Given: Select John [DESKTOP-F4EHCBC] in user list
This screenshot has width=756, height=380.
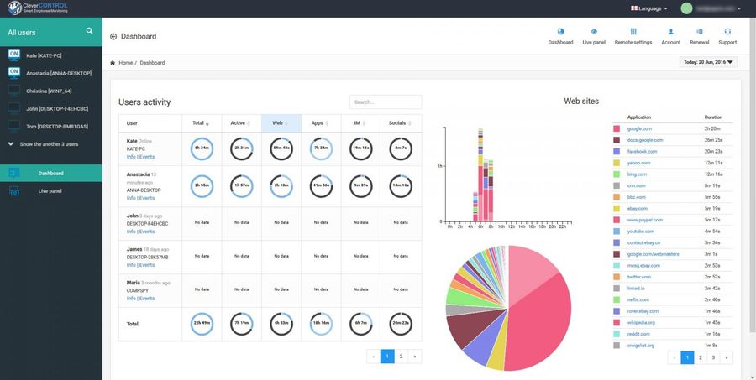Looking at the screenshot, I should pyautogui.click(x=57, y=109).
